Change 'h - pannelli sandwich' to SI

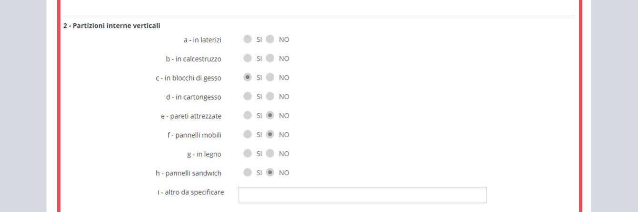(x=248, y=172)
